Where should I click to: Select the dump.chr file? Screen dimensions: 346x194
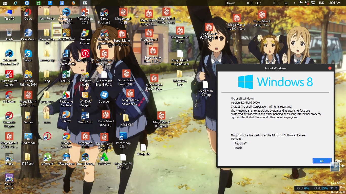point(143,150)
